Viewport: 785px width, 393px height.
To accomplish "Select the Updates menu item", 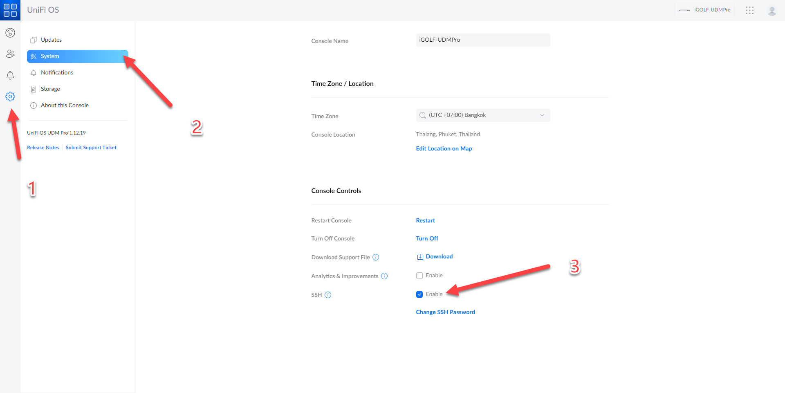I will click(x=78, y=40).
